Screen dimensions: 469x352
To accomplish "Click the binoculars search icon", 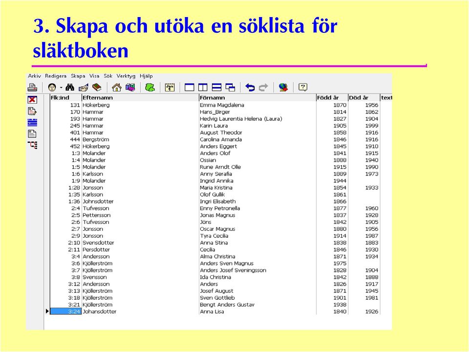I will (70, 88).
